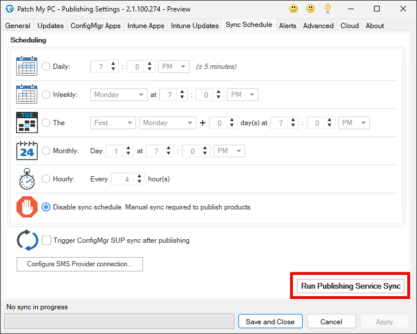This screenshot has width=417, height=334.
Task: Click the Daily calendar icon
Action: click(x=26, y=66)
